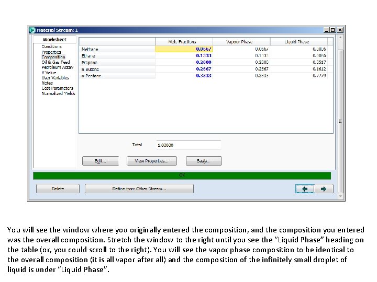The image size is (377, 282).
Task: Select n-Butane mole fraction cell 0.2667
Action: (x=184, y=69)
